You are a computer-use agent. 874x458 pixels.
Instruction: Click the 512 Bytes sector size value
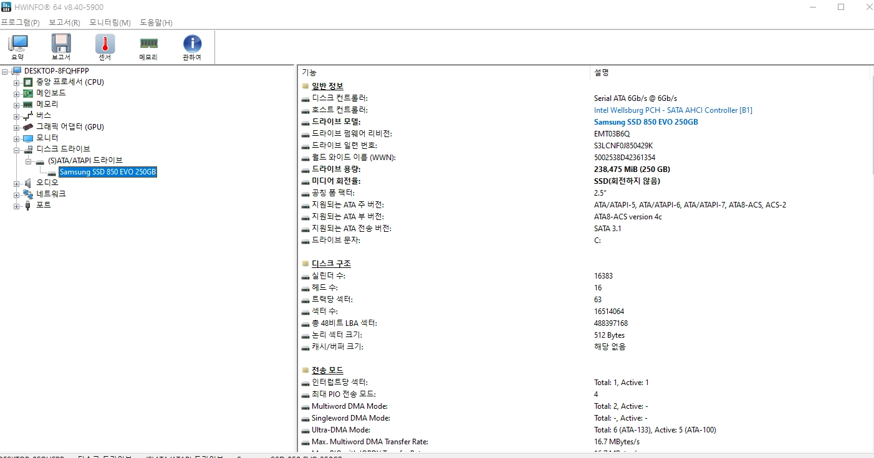610,335
